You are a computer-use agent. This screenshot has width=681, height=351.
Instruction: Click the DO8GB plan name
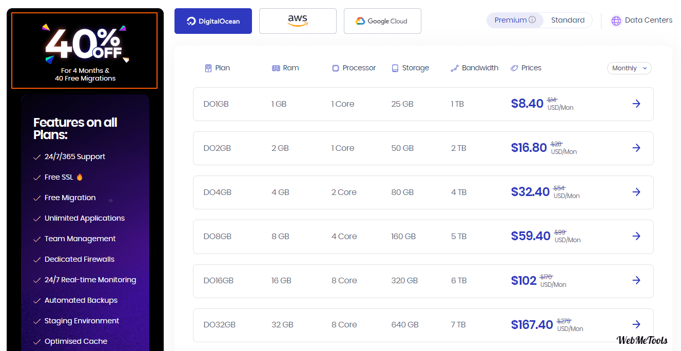coord(218,237)
